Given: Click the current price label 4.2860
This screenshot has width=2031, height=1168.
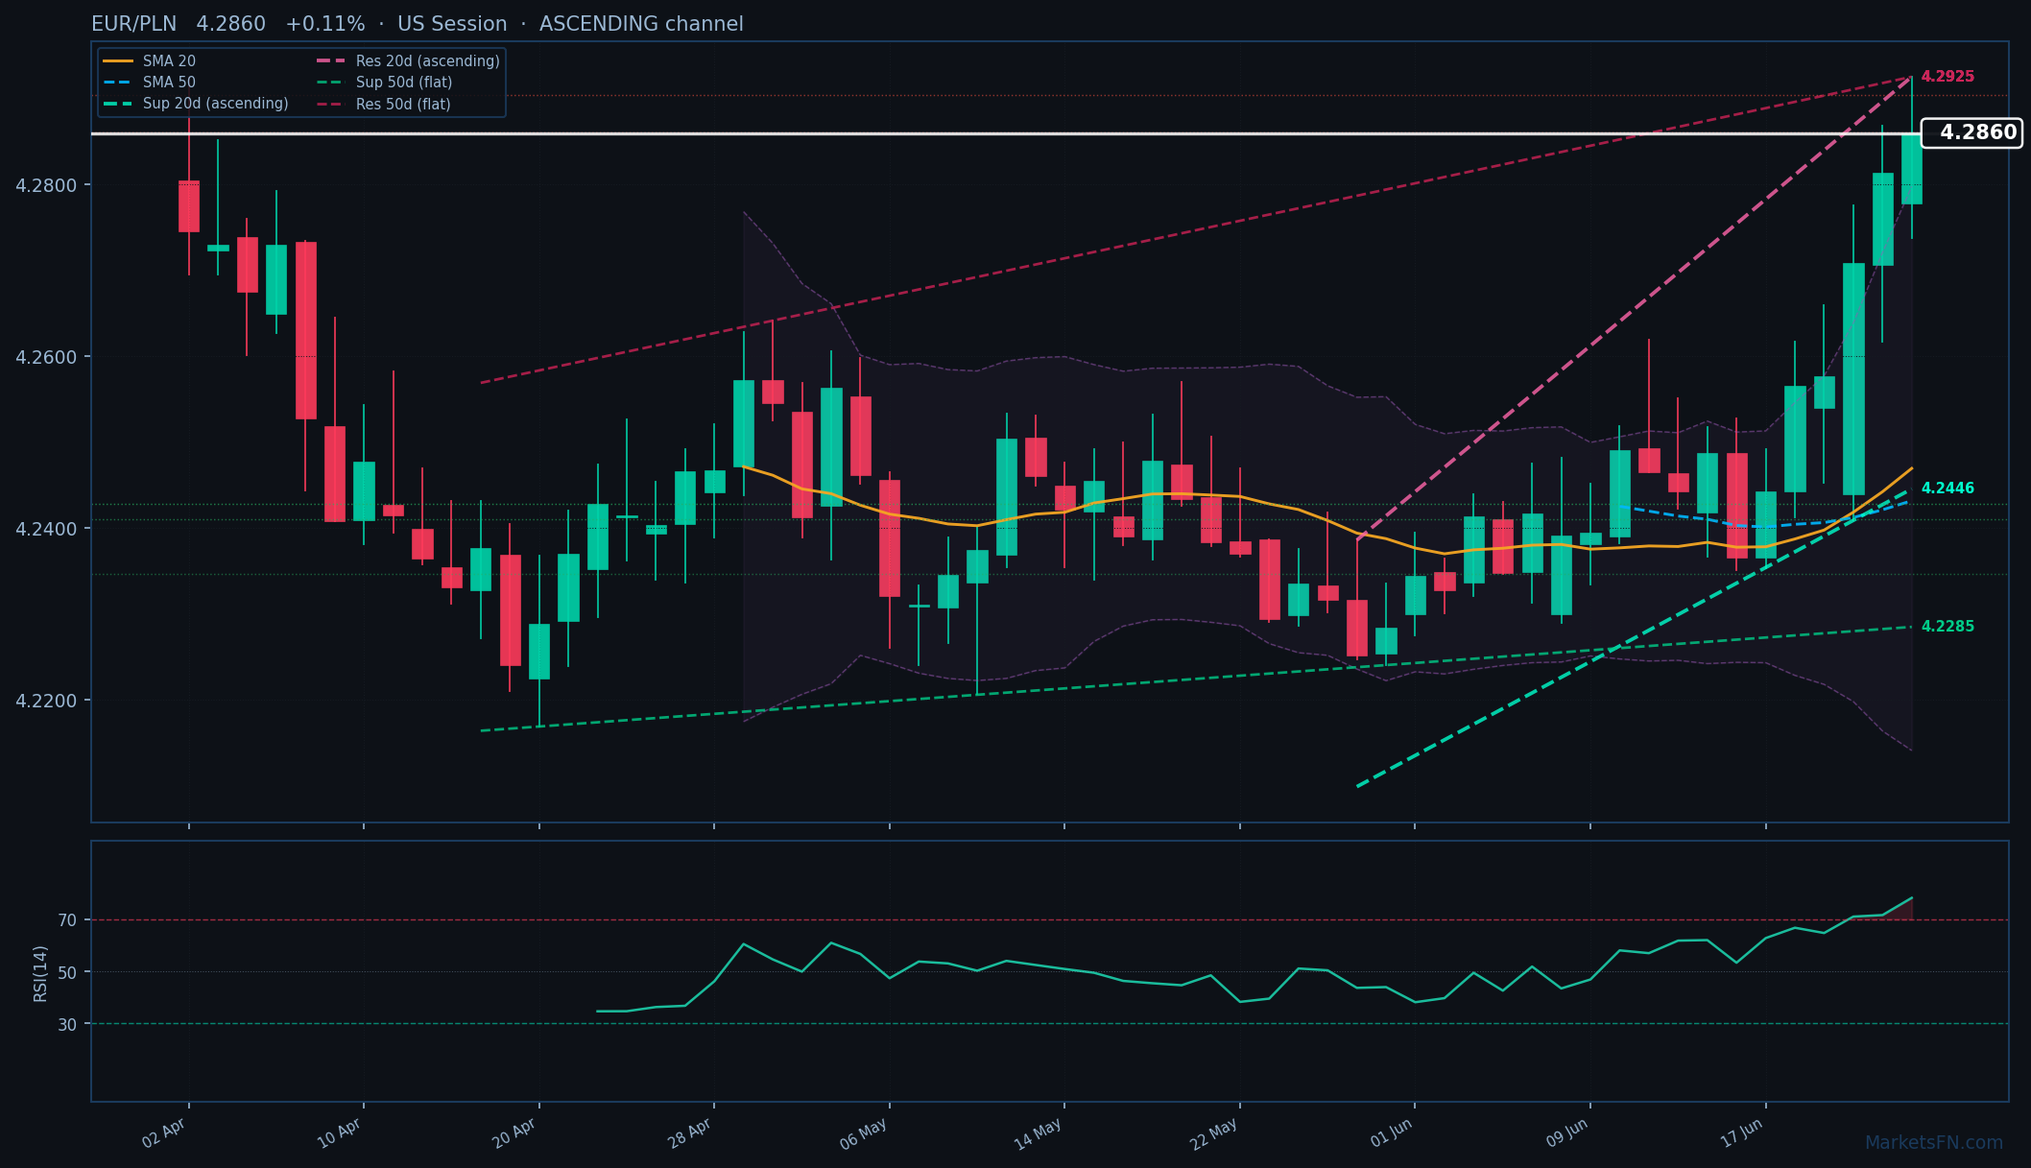Looking at the screenshot, I should (1972, 132).
